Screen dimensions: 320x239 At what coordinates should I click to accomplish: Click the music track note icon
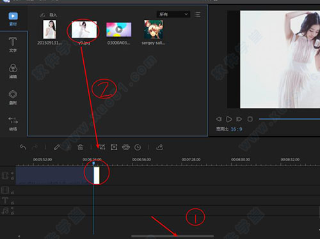pos(5,210)
